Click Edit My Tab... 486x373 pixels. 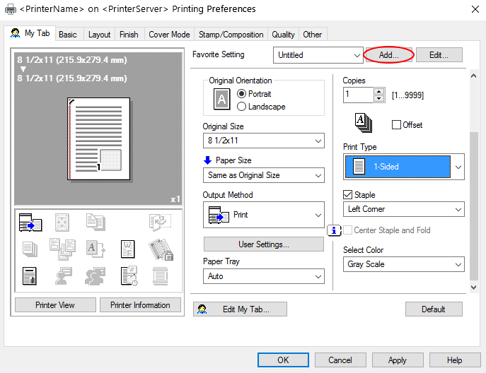click(x=240, y=309)
